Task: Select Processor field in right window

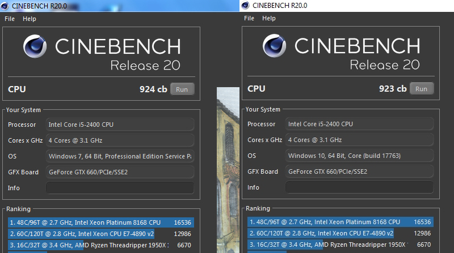Action: [359, 124]
